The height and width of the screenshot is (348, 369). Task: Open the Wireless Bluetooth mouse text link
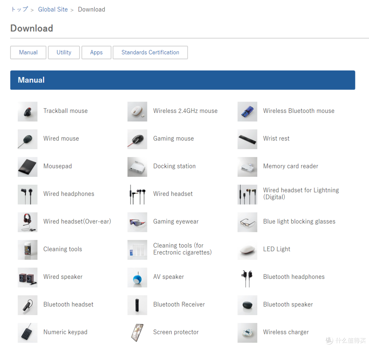tap(299, 111)
